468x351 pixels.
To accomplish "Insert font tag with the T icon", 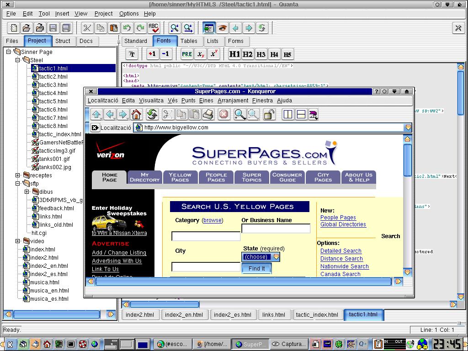I will pos(132,54).
